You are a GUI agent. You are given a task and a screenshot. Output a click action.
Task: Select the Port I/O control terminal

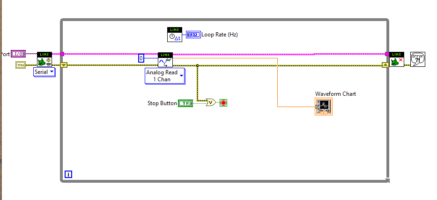[x=18, y=54]
